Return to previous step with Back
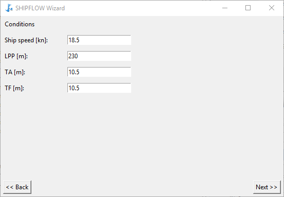Screen dimensions: 284x197 tap(17, 187)
